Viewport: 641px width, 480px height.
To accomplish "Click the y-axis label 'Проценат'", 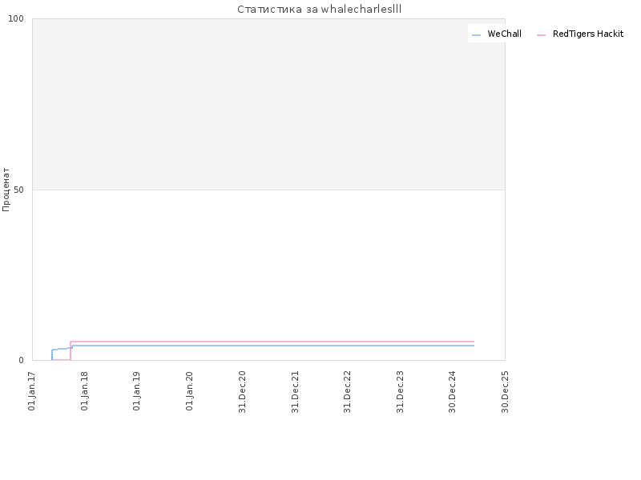I will [x=6, y=190].
